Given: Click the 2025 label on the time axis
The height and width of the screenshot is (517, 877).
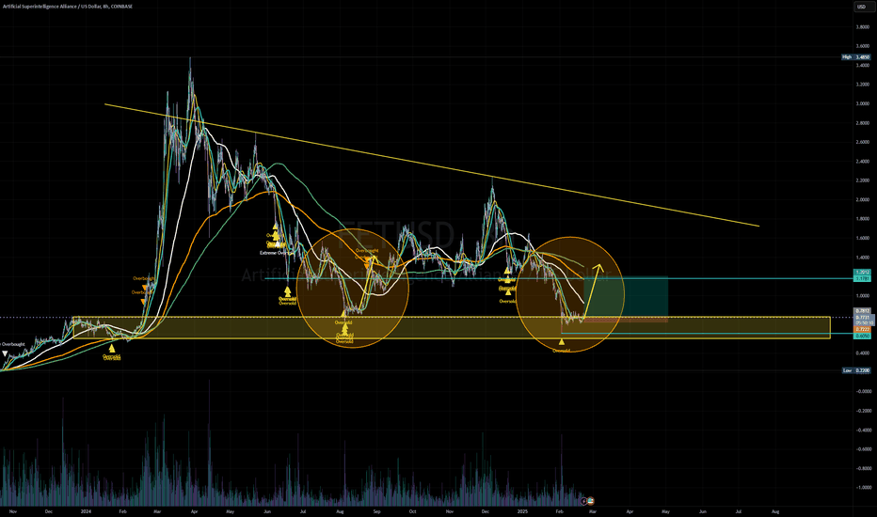Looking at the screenshot, I should 522,511.
